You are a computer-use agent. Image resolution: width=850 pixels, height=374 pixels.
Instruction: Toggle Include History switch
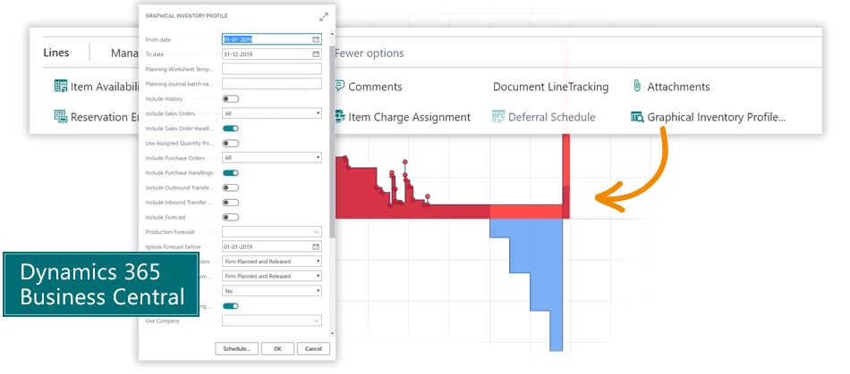[x=230, y=99]
